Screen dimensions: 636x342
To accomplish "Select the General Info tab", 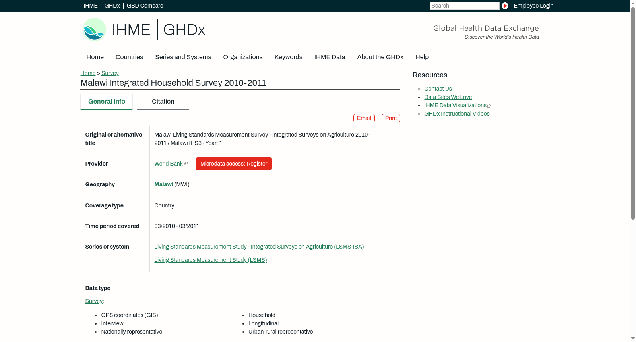I will coord(107,102).
